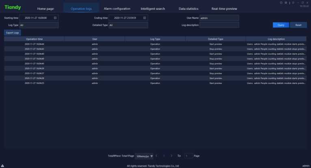
Task: Click the first icon in the title bar
Action: (281, 2)
